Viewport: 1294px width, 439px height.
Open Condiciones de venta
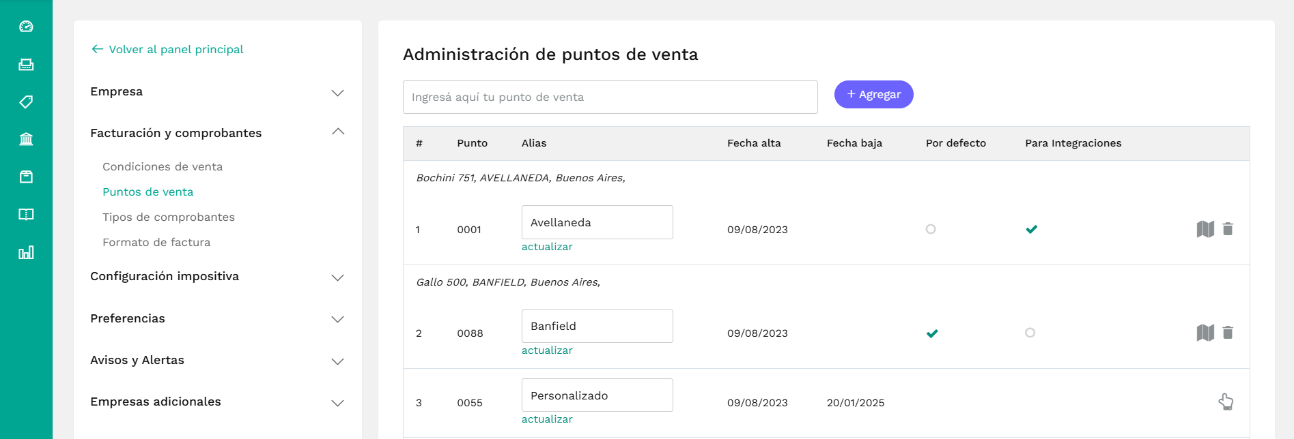[x=163, y=166]
